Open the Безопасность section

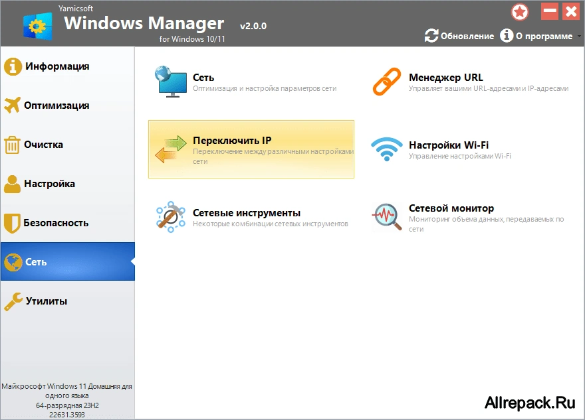point(68,223)
